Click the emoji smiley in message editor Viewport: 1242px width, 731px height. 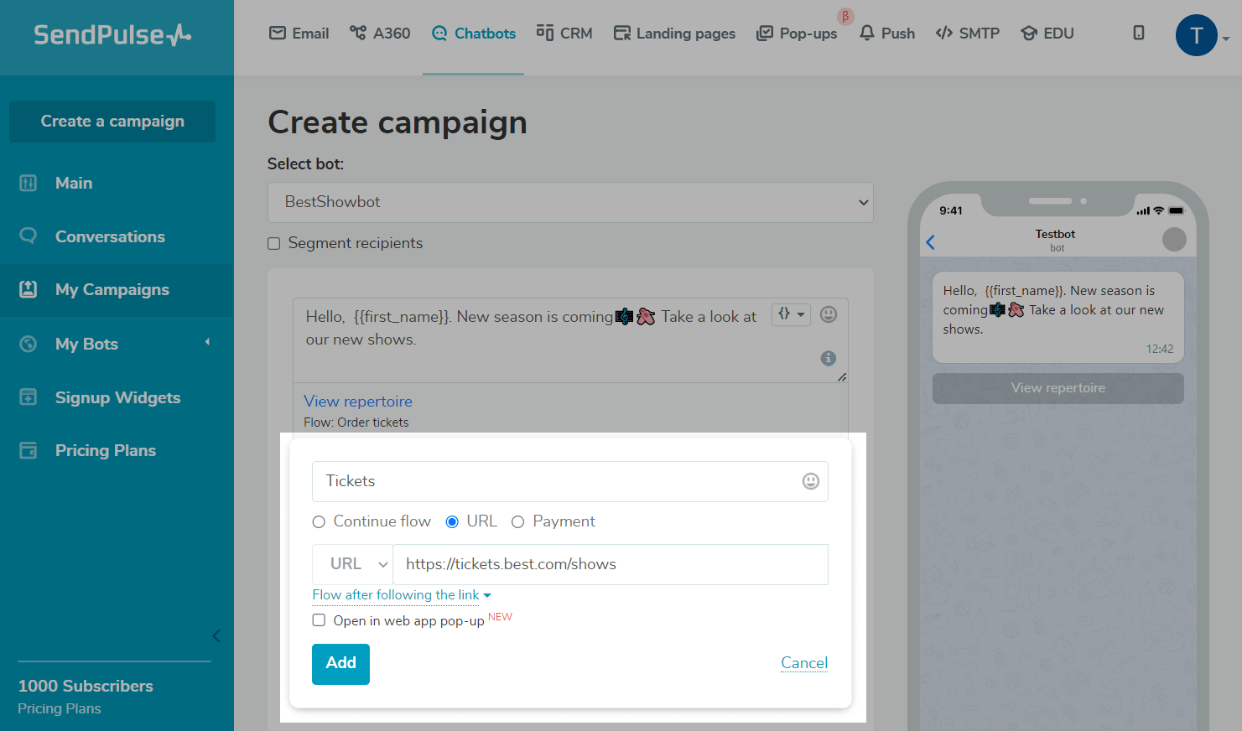coord(829,314)
